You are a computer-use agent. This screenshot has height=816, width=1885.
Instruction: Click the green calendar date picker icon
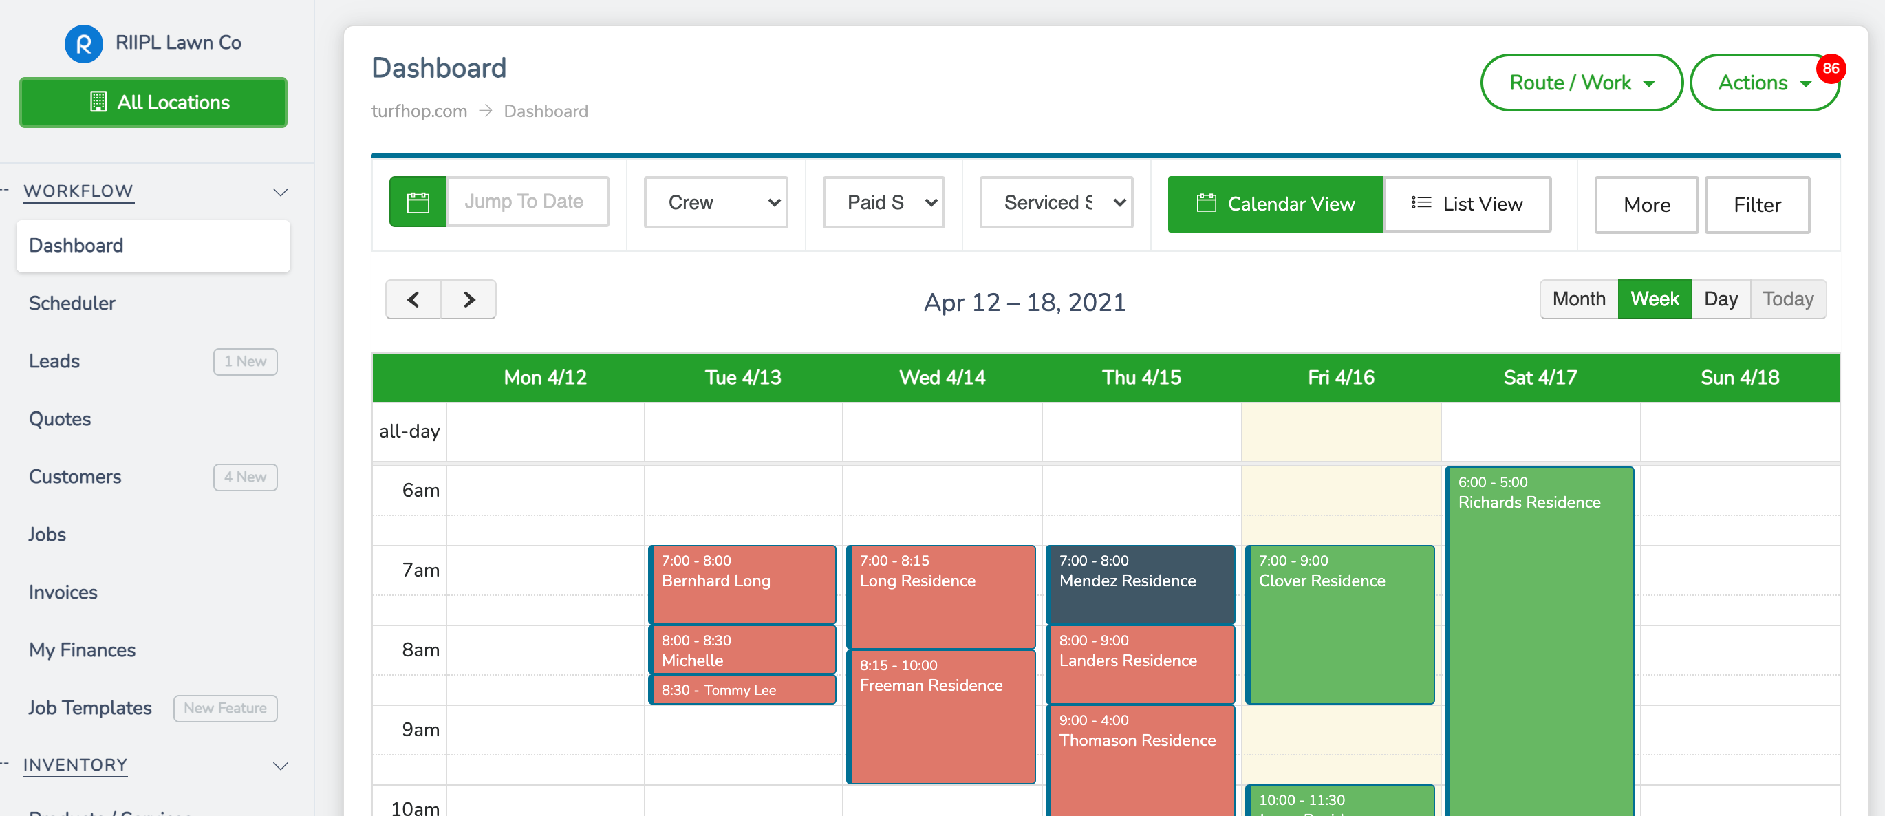click(x=417, y=203)
